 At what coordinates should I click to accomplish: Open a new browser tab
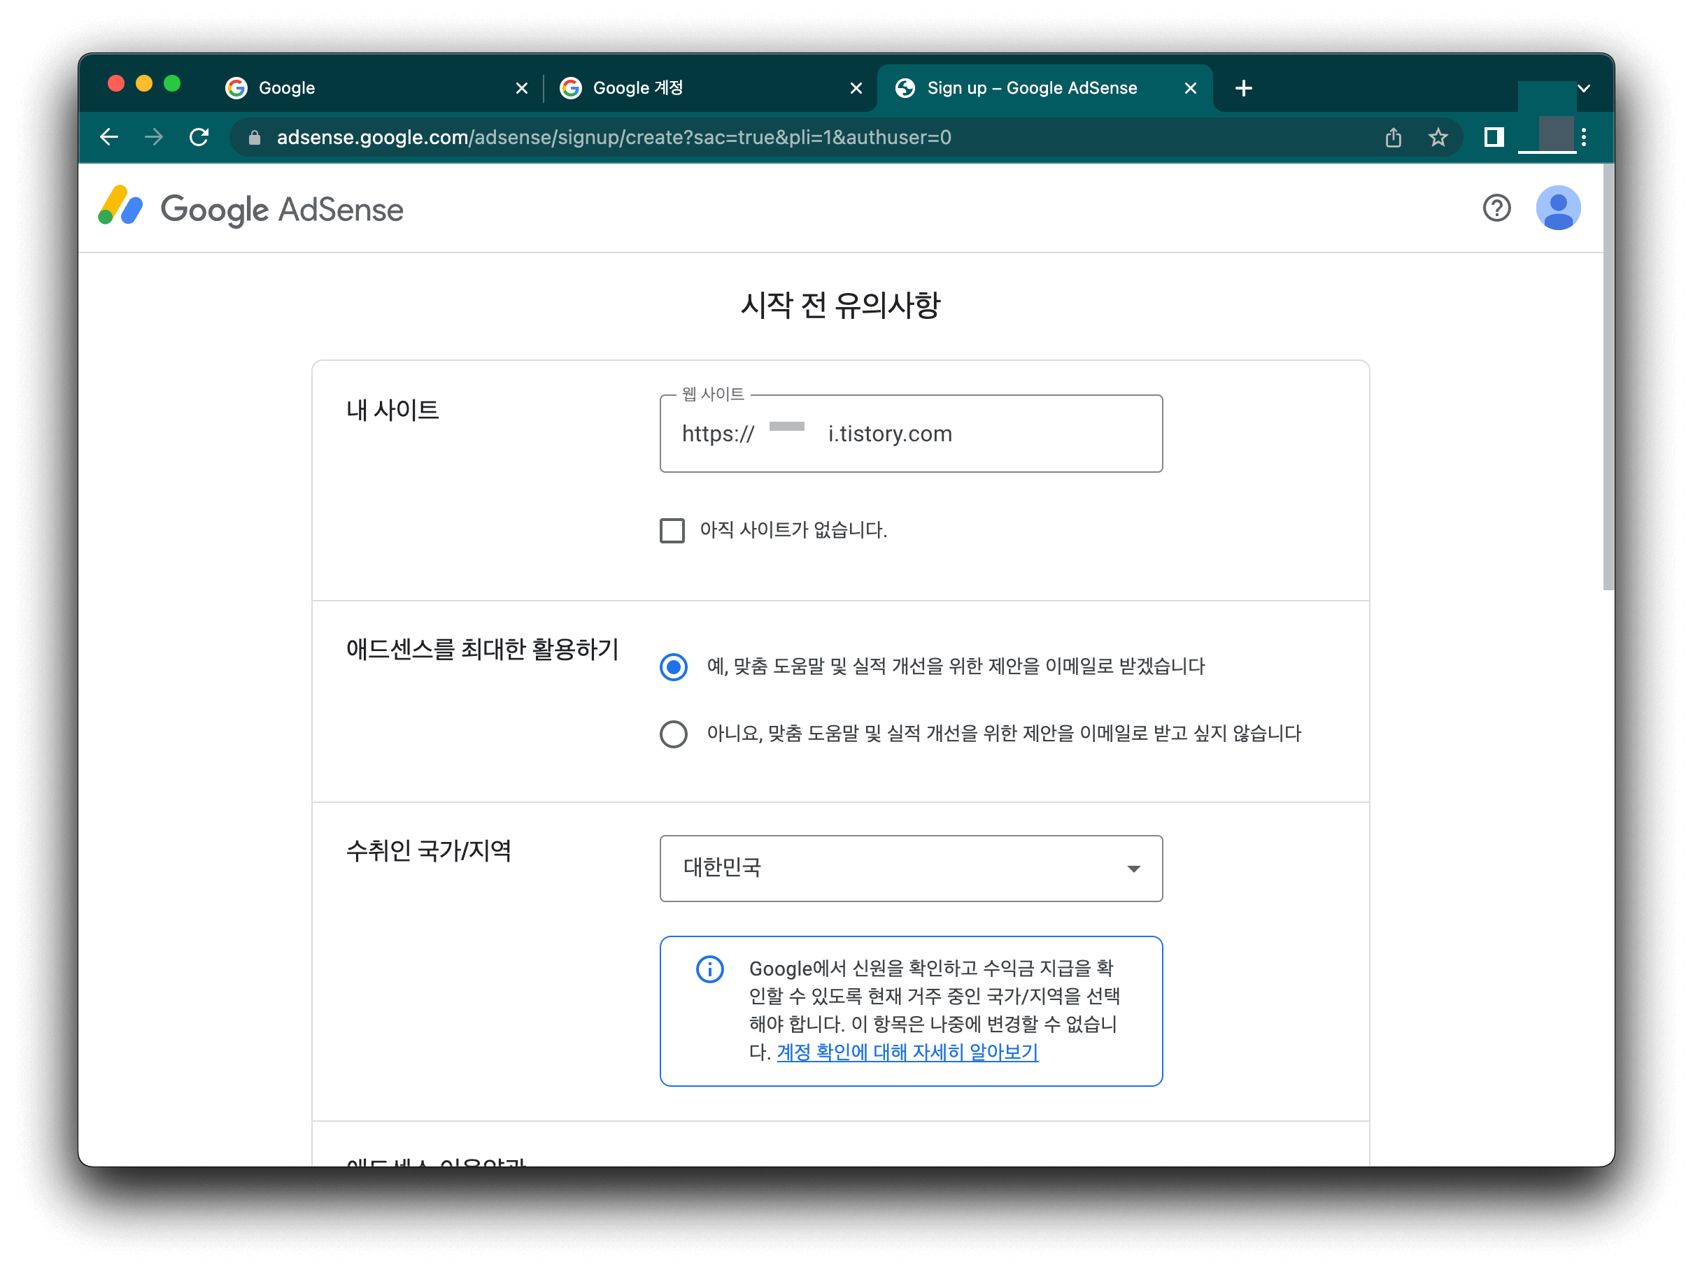coord(1244,89)
